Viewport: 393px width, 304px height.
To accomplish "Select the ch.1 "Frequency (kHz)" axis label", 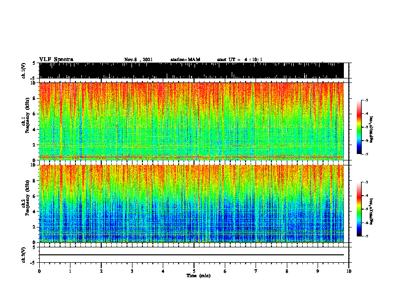I will tap(28, 115).
